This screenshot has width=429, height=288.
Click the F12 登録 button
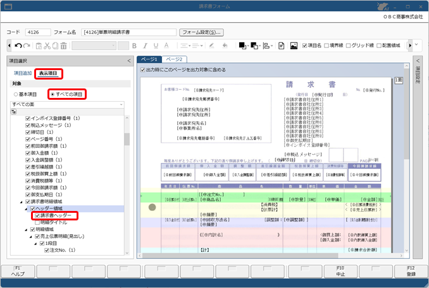411,272
